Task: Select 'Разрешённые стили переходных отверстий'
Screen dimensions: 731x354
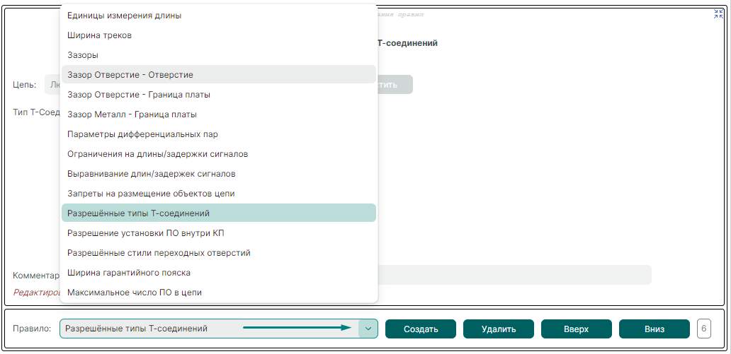Action: (219, 252)
